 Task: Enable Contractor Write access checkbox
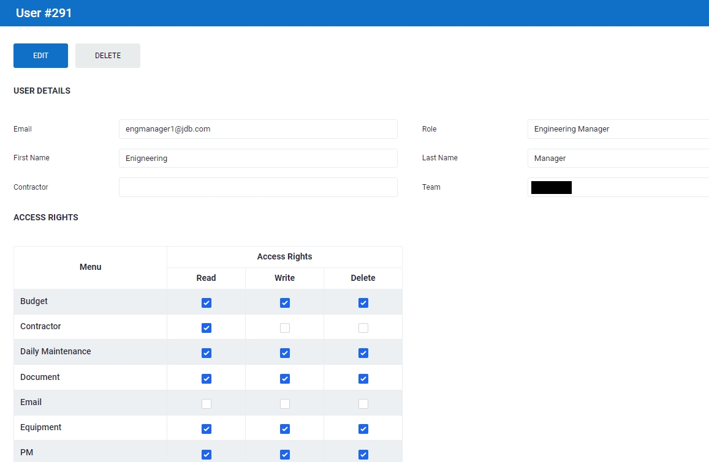point(285,328)
